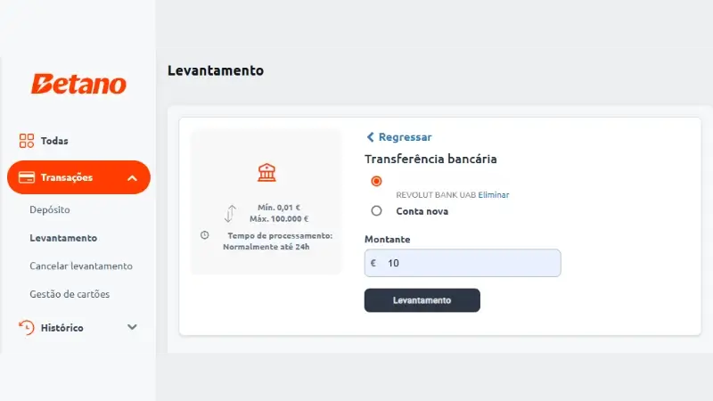Click the Montante amount input field
Image resolution: width=713 pixels, height=401 pixels.
(468, 263)
